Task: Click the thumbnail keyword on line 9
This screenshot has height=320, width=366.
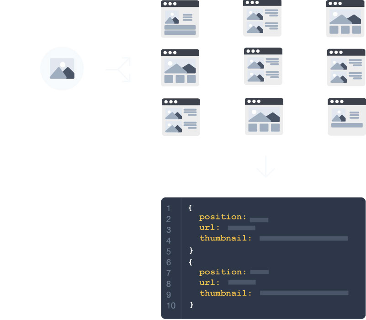Action: pyautogui.click(x=225, y=293)
